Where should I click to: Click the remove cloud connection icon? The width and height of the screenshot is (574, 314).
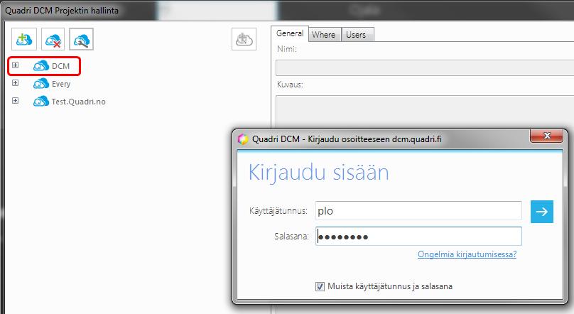(x=53, y=39)
